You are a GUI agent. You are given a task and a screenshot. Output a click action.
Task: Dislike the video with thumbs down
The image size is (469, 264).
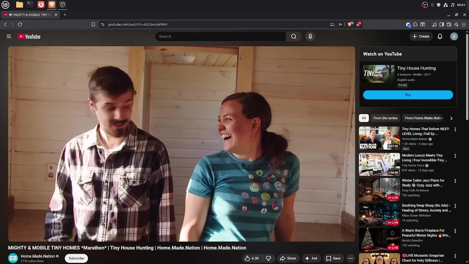tap(269, 258)
